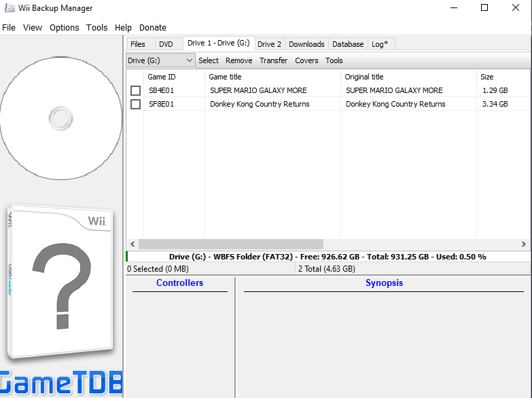
Task: Click the Wii Backup Manager title bar icon
Action: click(x=9, y=7)
